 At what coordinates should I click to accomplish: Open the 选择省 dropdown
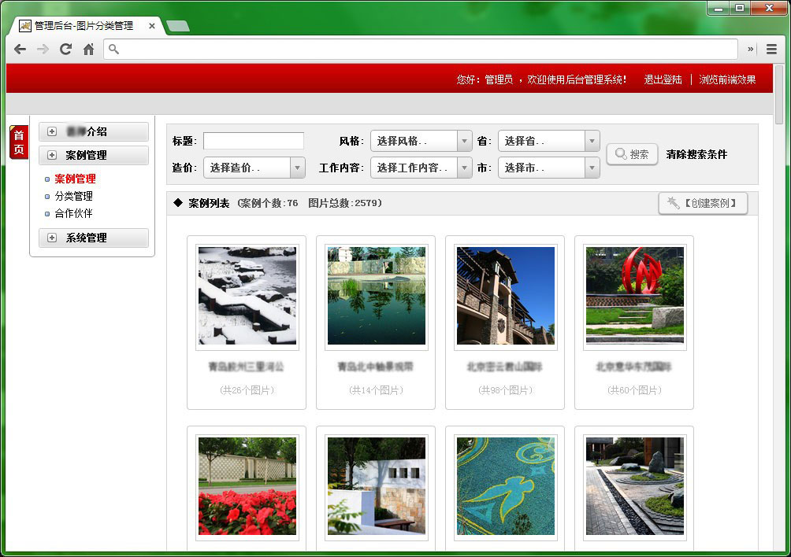click(549, 141)
